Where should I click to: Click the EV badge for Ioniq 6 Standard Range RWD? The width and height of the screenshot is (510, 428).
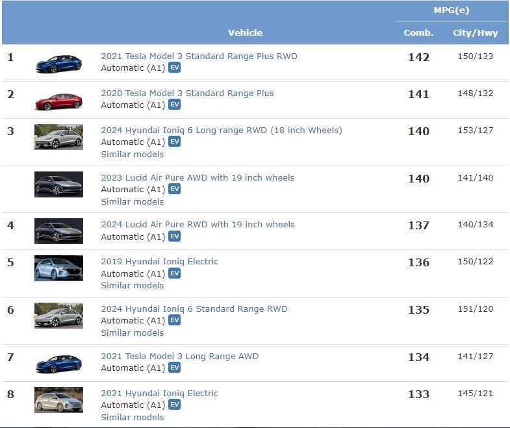tap(174, 320)
